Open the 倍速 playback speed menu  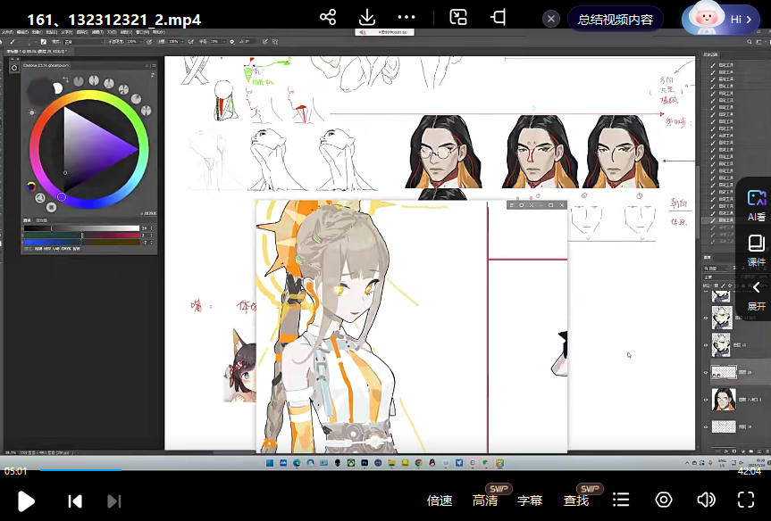(440, 500)
